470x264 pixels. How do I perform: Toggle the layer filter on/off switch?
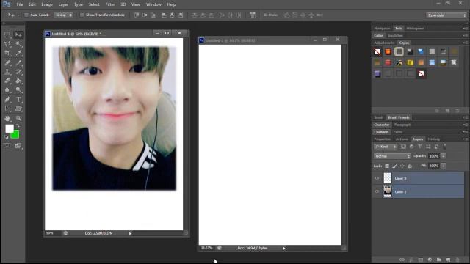click(445, 146)
